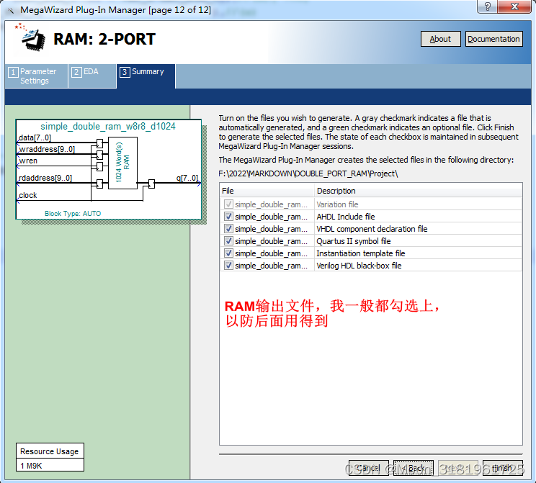Image resolution: width=536 pixels, height=483 pixels.
Task: Click the grayed Variation file checkbox
Action: 228,204
